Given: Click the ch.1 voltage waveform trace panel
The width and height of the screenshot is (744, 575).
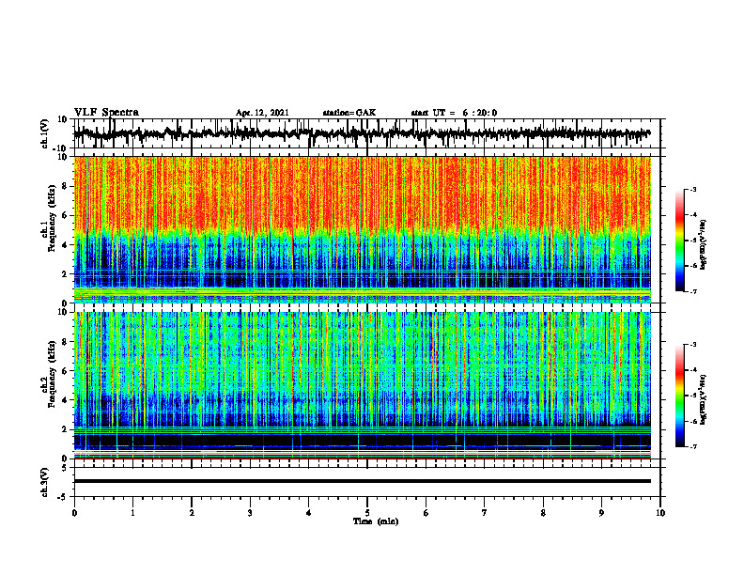Looking at the screenshot, I should tap(366, 133).
